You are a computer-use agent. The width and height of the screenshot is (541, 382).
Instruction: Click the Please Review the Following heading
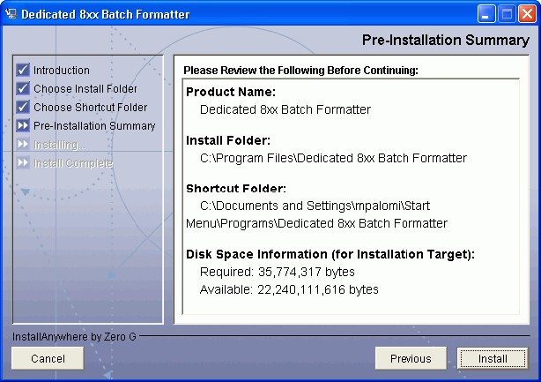click(300, 71)
